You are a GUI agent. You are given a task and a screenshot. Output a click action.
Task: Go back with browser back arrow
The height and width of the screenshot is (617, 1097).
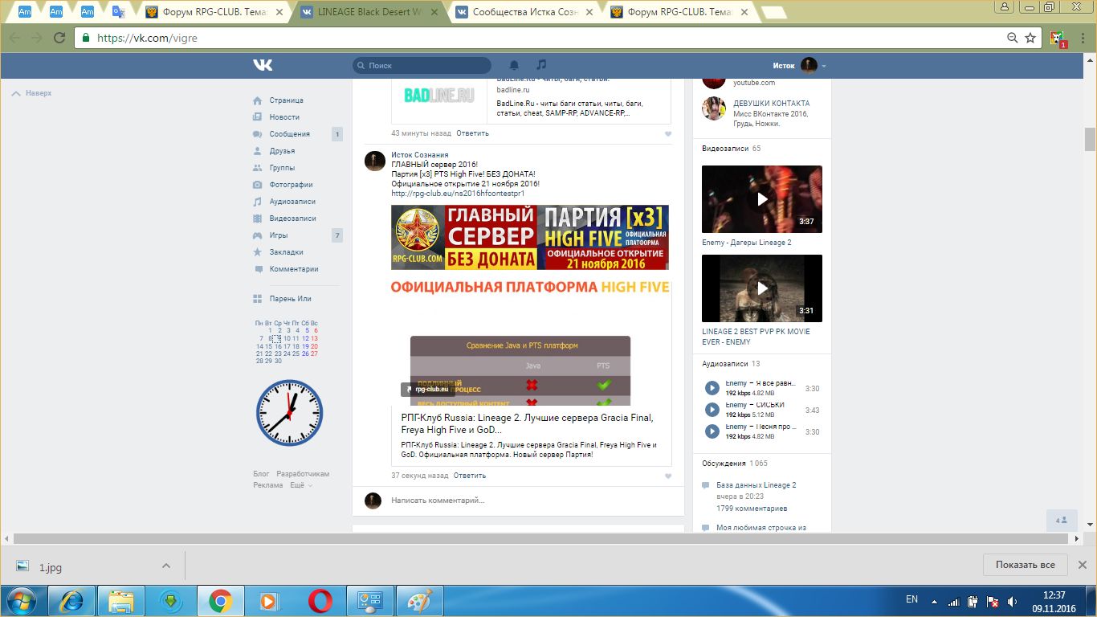tap(14, 38)
